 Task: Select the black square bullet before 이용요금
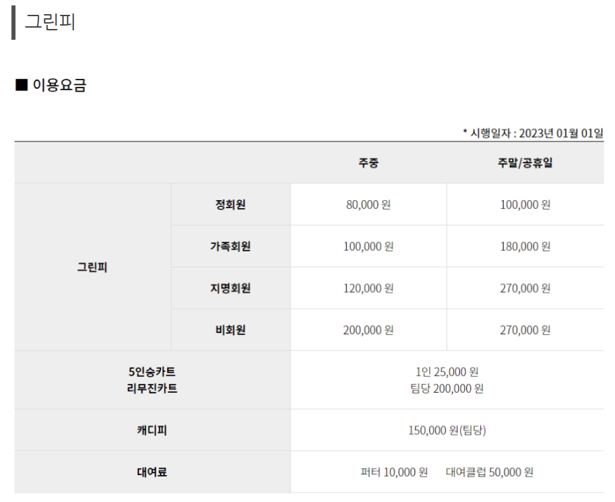click(x=22, y=85)
